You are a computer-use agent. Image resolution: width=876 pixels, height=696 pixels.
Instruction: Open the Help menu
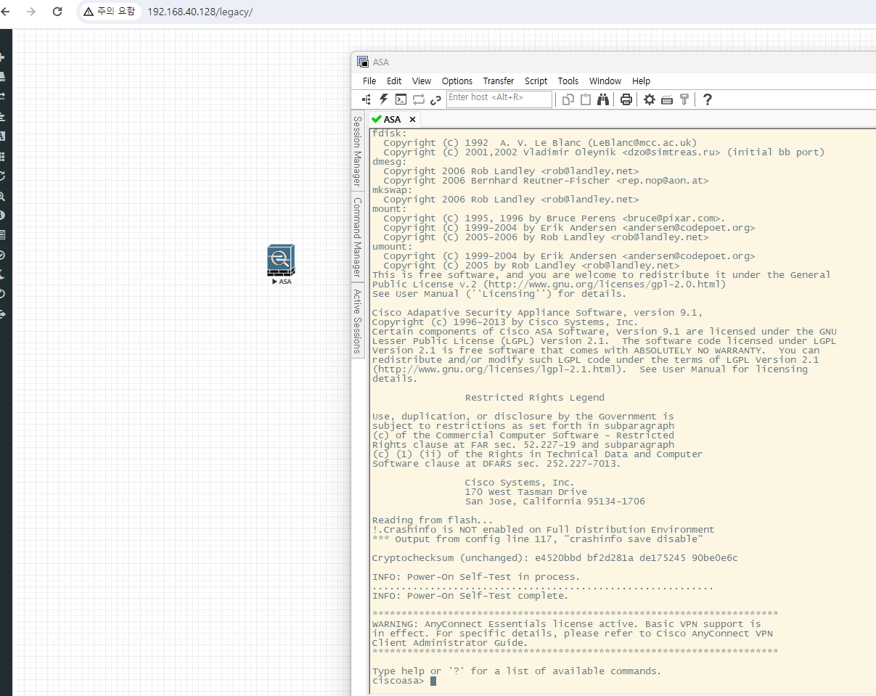click(x=641, y=81)
